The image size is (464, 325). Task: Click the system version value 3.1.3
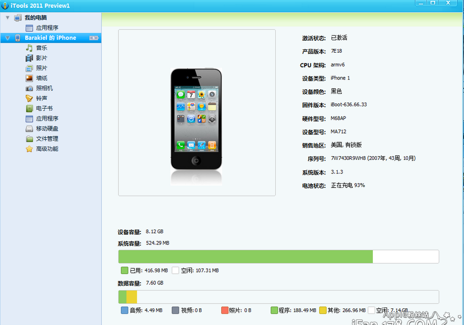point(337,172)
